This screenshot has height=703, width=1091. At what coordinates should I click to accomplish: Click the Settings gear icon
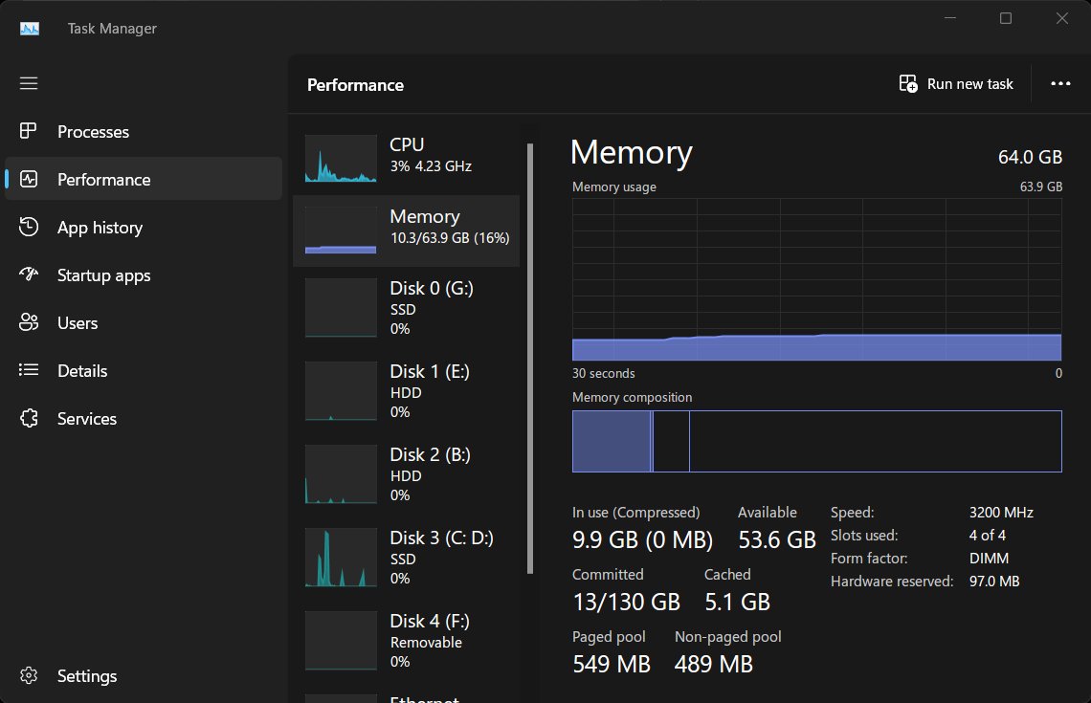click(29, 675)
